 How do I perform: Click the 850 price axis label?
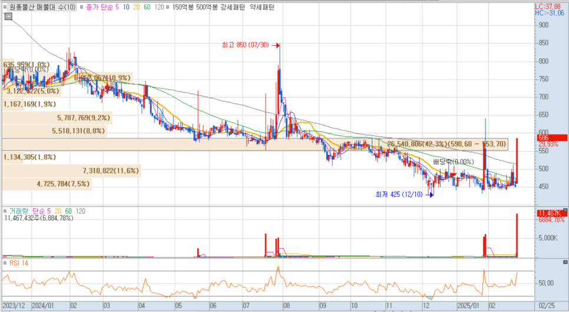(544, 43)
